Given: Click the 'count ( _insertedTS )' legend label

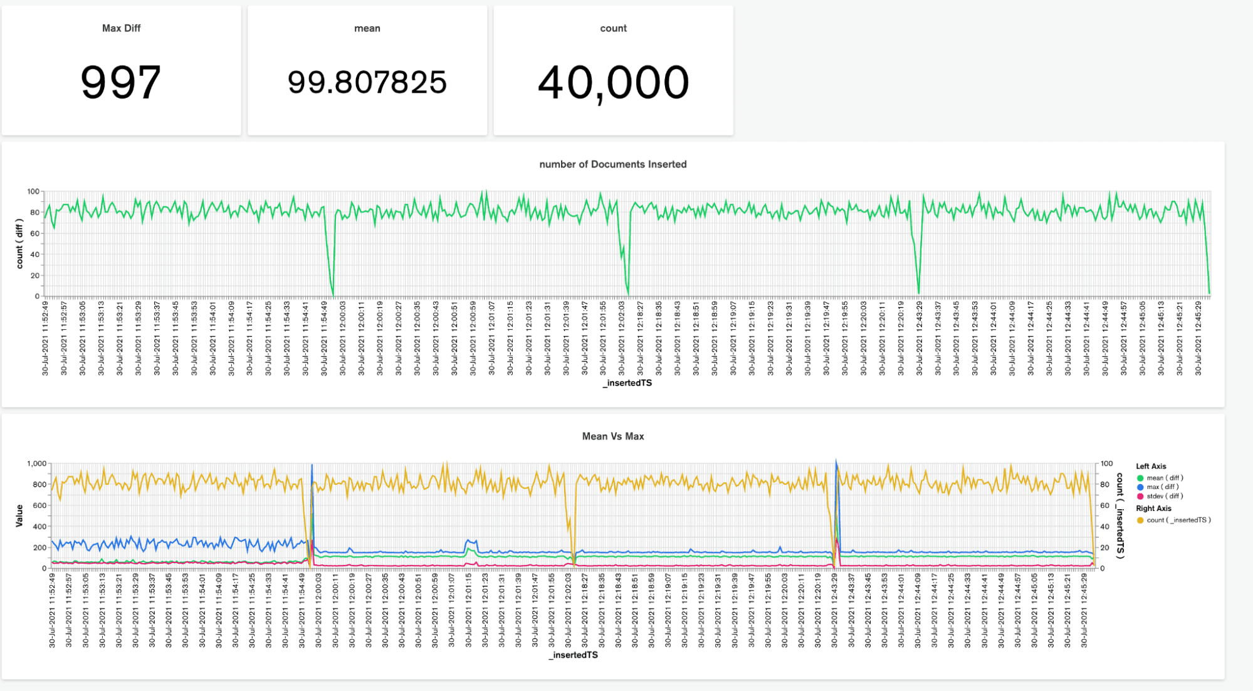Looking at the screenshot, I should (x=1178, y=520).
